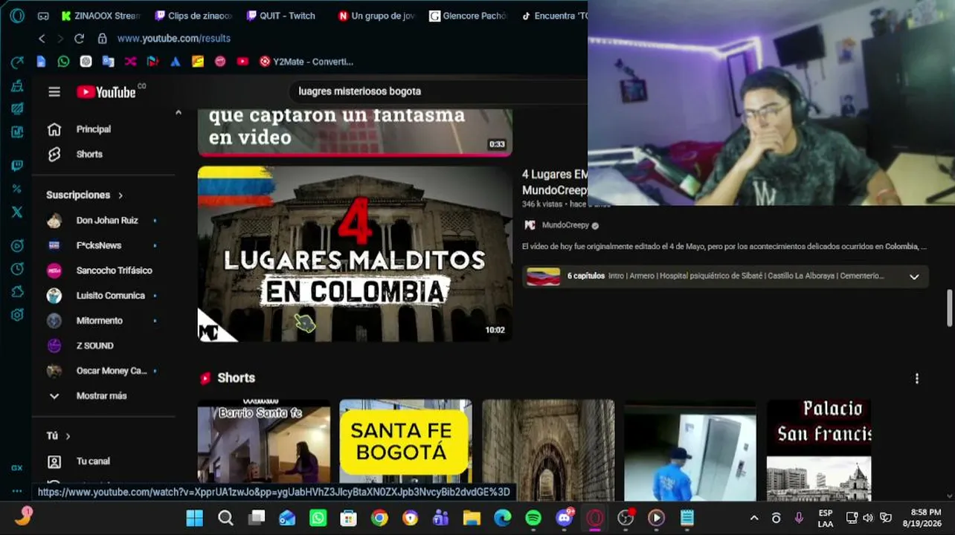Switch to the ZINAOOX Stream tab
The height and width of the screenshot is (535, 955).
point(100,16)
